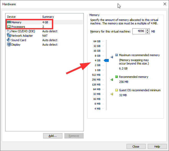
Task: Select the Processors chip icon
Action: 9,27
